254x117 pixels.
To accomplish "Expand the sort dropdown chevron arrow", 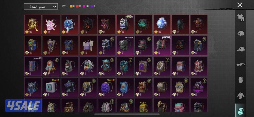I will (55, 7).
